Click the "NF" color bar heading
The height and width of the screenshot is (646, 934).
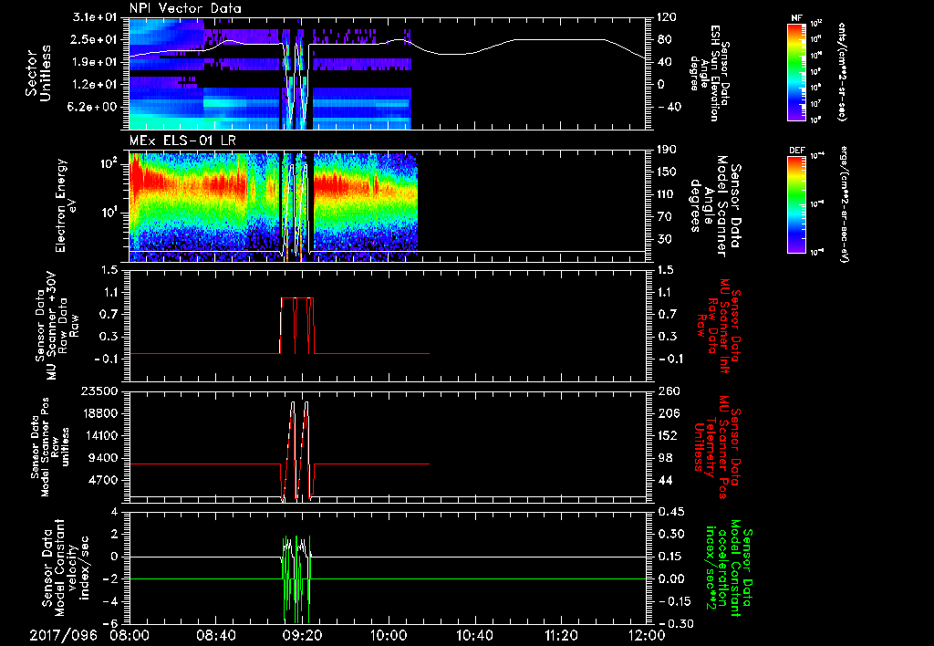point(797,18)
